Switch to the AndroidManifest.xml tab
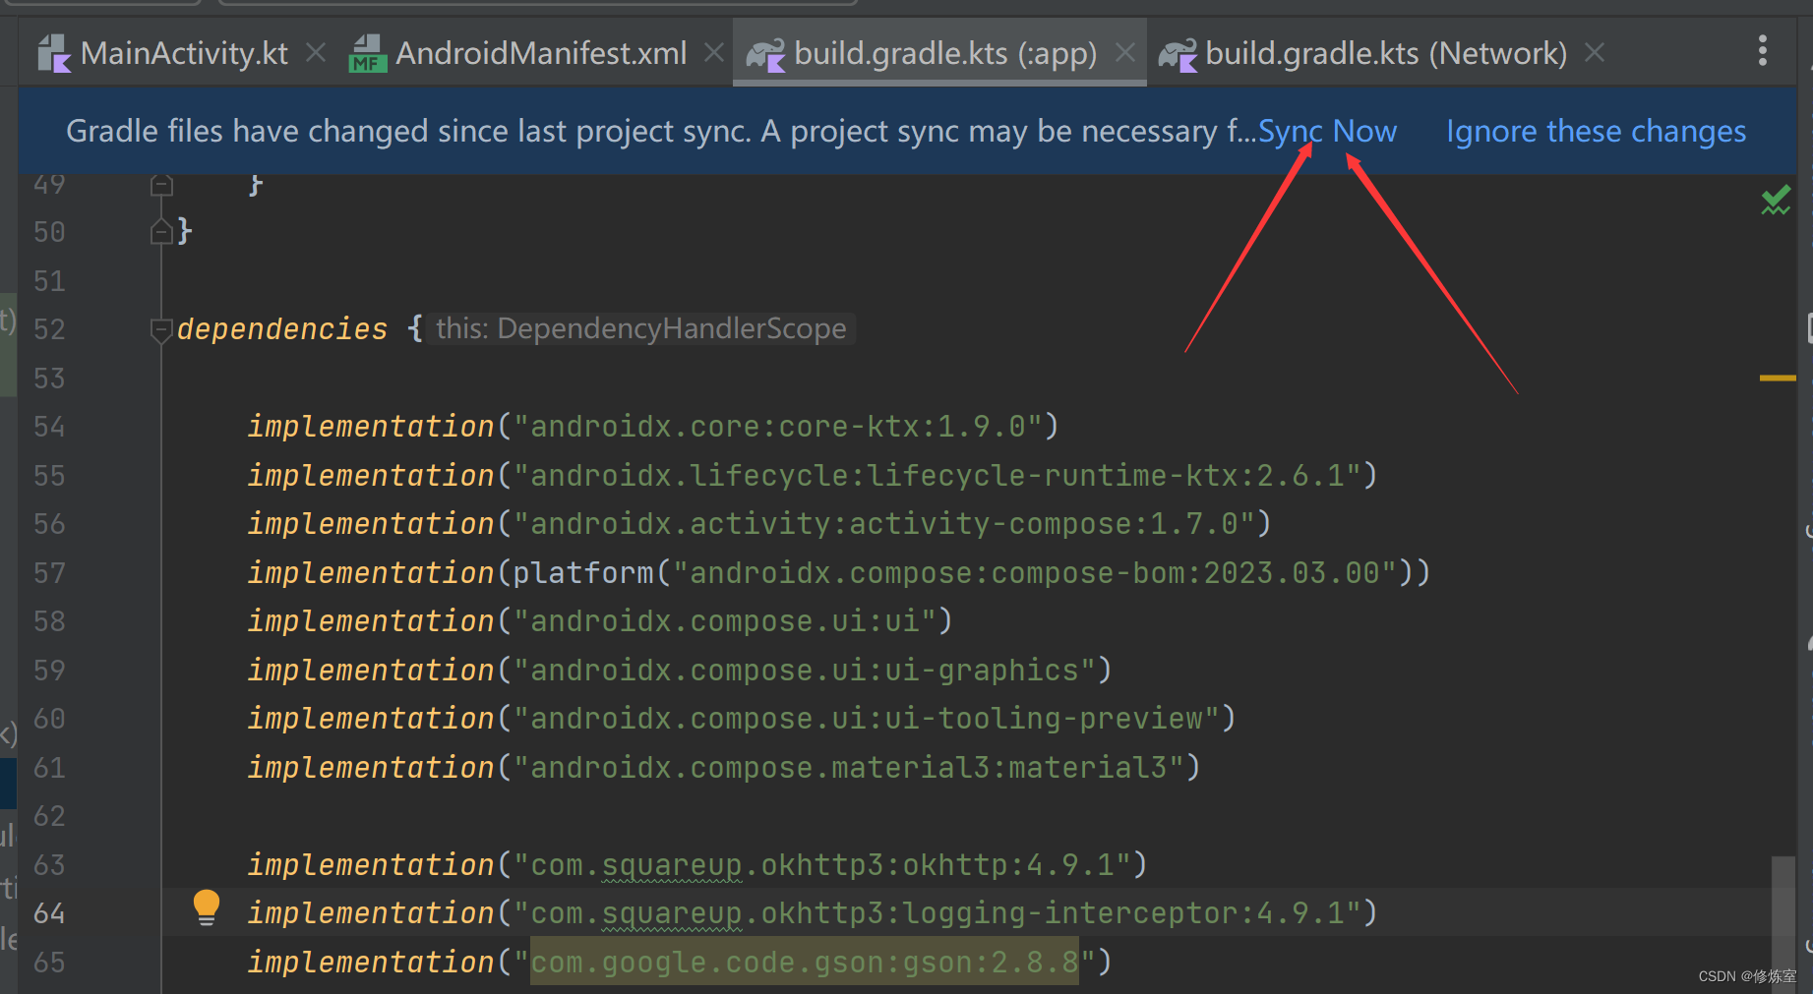The image size is (1813, 994). click(x=539, y=52)
